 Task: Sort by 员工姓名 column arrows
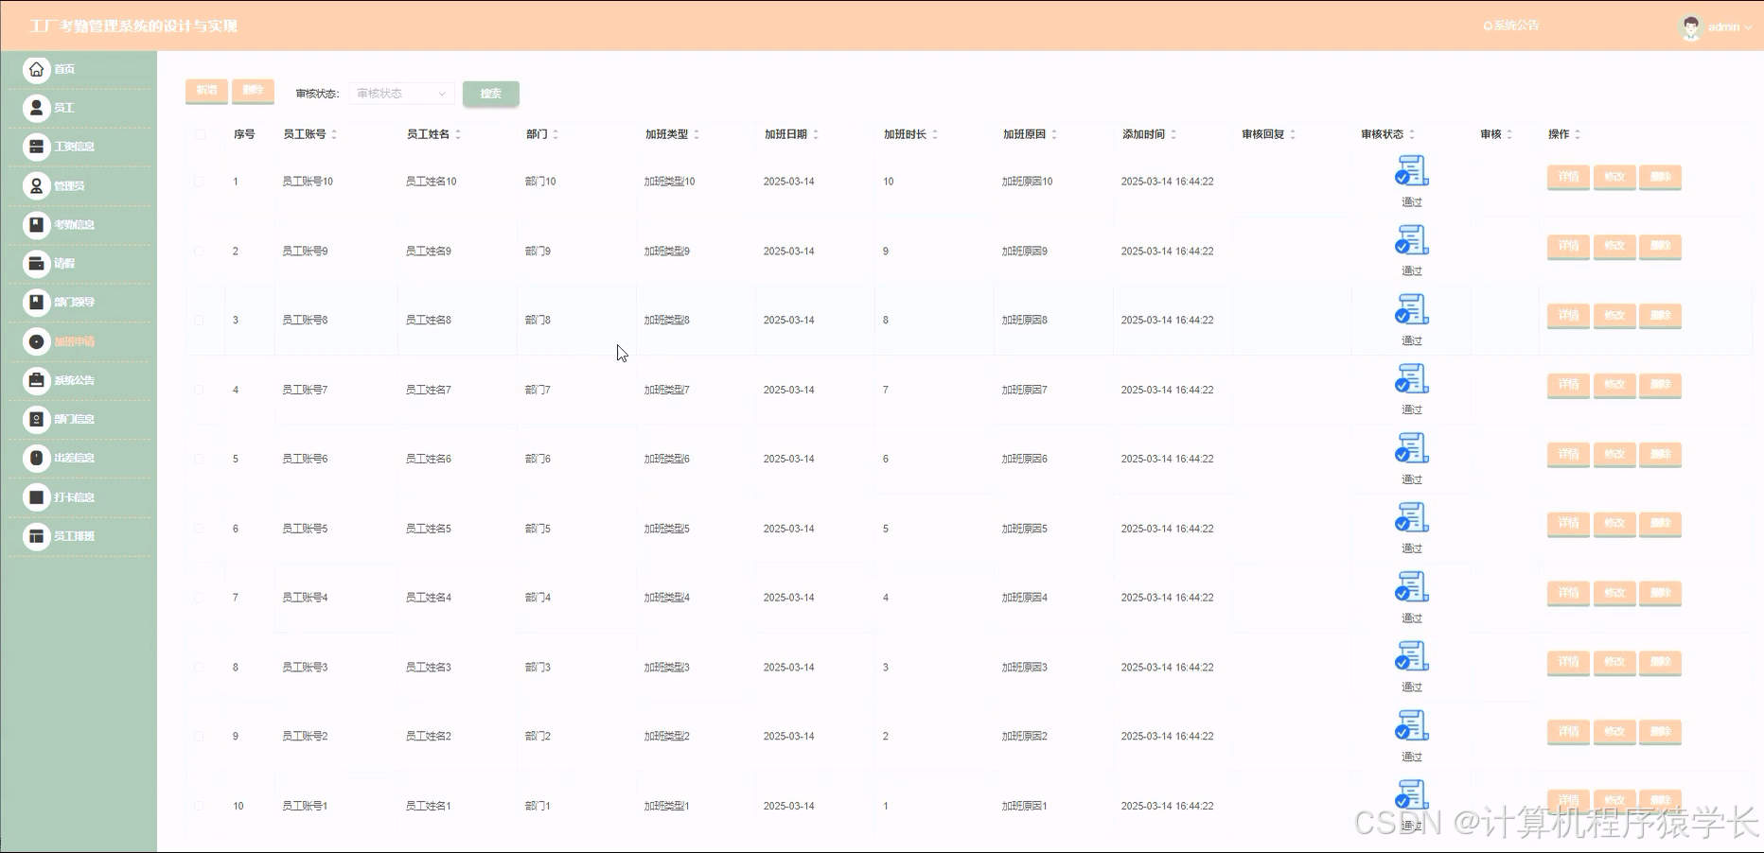pyautogui.click(x=458, y=134)
